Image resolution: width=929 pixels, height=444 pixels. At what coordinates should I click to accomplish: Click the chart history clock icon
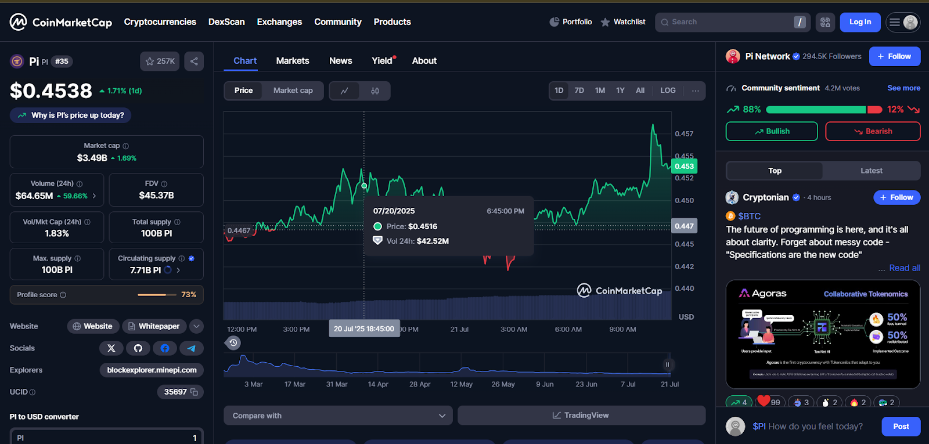(x=233, y=343)
